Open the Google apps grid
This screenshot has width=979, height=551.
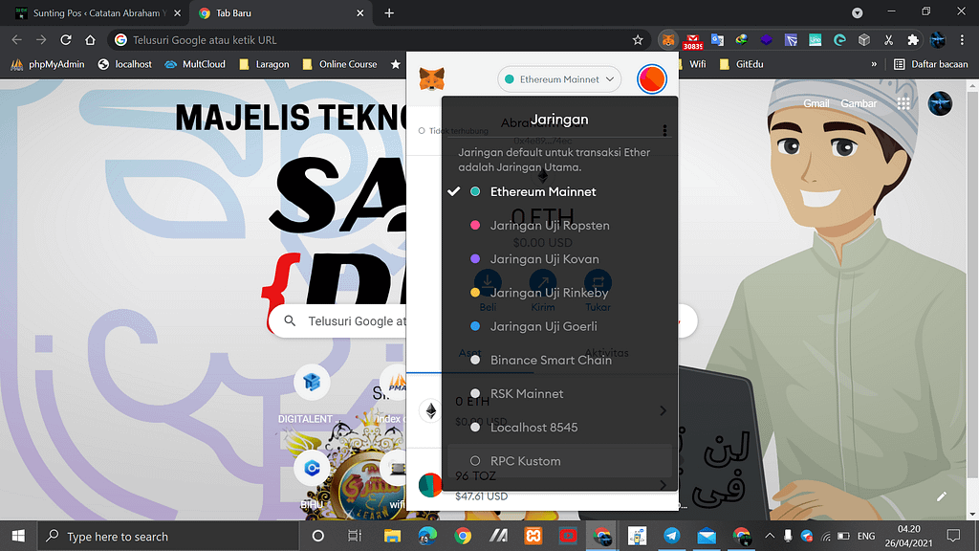pos(903,103)
